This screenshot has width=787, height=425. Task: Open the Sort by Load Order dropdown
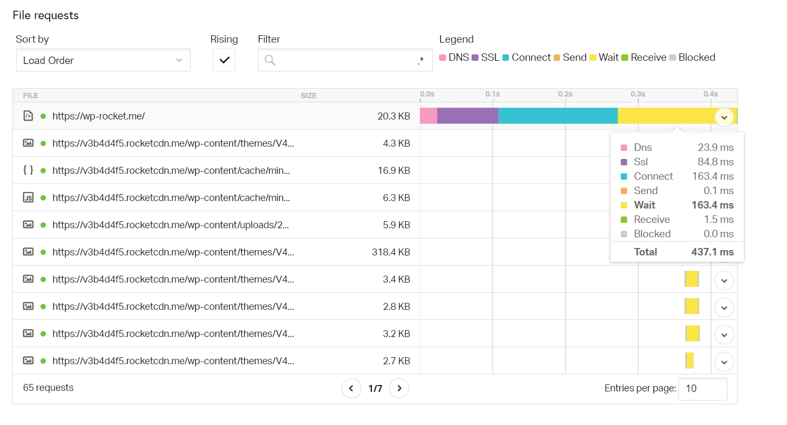(103, 60)
